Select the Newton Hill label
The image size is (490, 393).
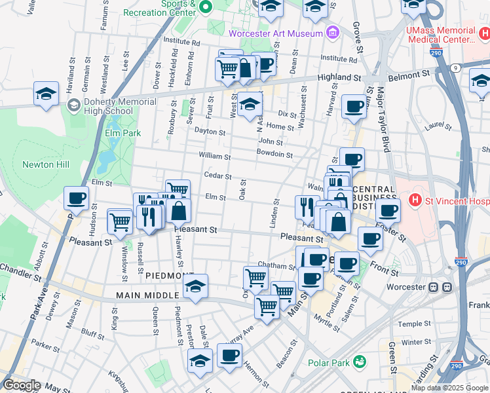[46, 164]
